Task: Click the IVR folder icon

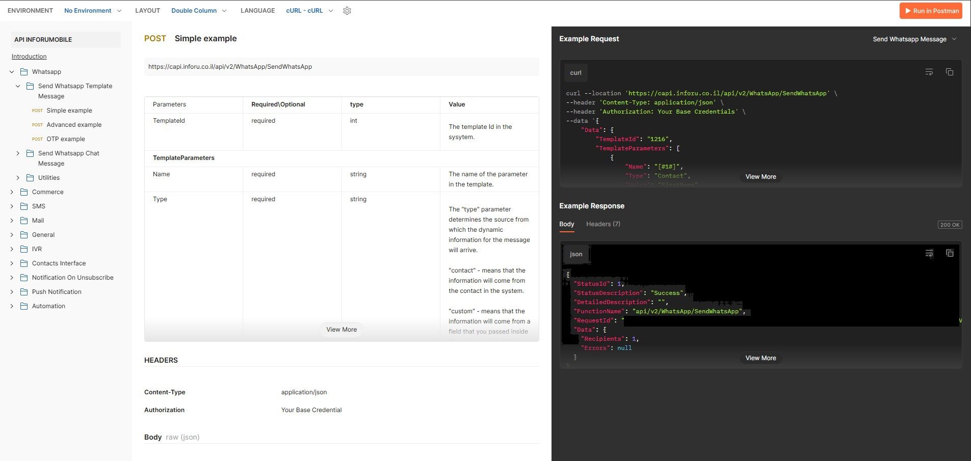Action: tap(24, 249)
